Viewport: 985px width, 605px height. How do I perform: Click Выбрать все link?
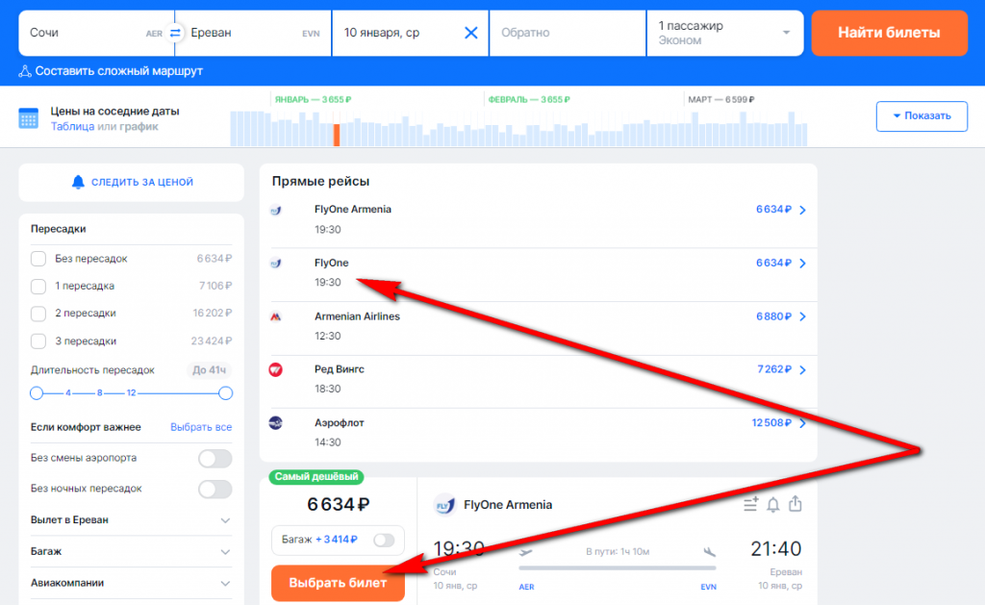point(201,427)
